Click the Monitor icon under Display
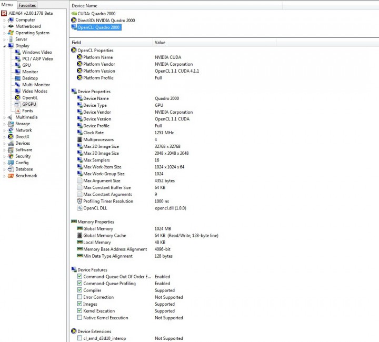The image size is (379, 342). pos(18,72)
